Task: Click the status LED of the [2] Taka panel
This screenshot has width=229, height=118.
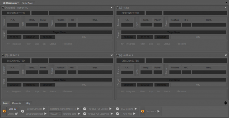Action: (x=118, y=8)
